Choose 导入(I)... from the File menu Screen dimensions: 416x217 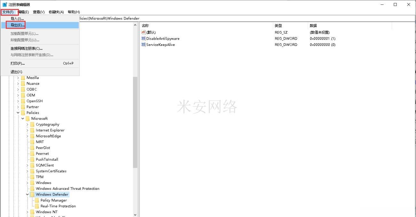coord(17,19)
